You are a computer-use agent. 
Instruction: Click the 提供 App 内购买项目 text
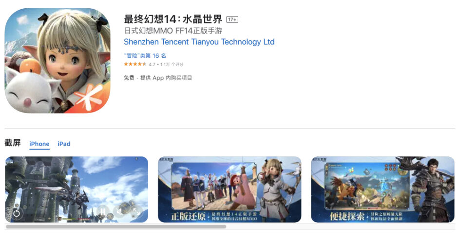166,78
